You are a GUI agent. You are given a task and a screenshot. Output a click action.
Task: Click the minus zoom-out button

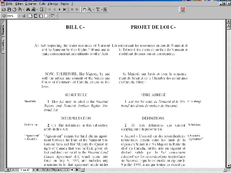(4, 16)
